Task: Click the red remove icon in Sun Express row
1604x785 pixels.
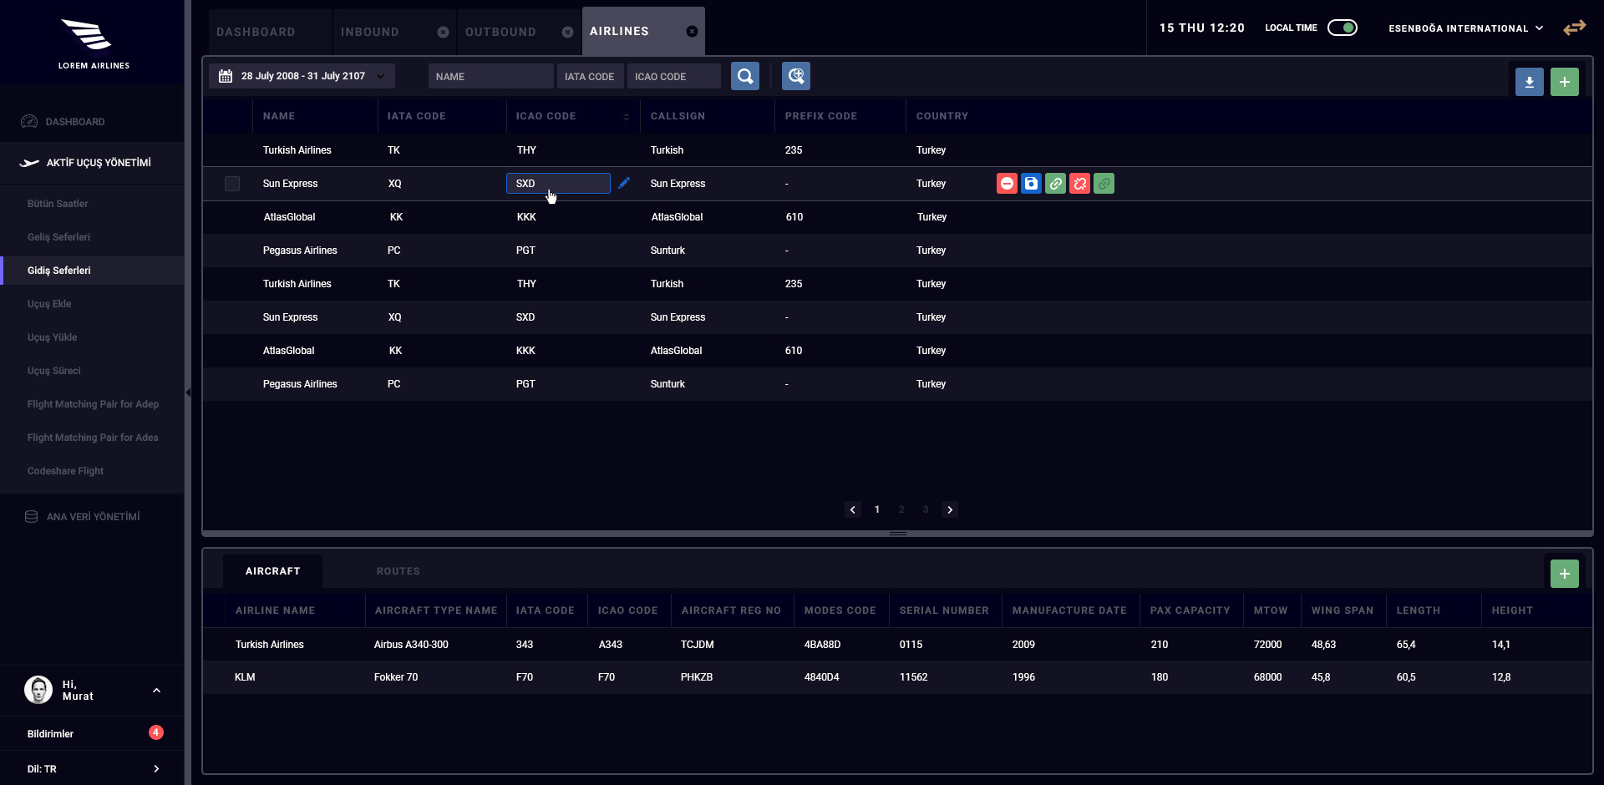Action: 1007,184
